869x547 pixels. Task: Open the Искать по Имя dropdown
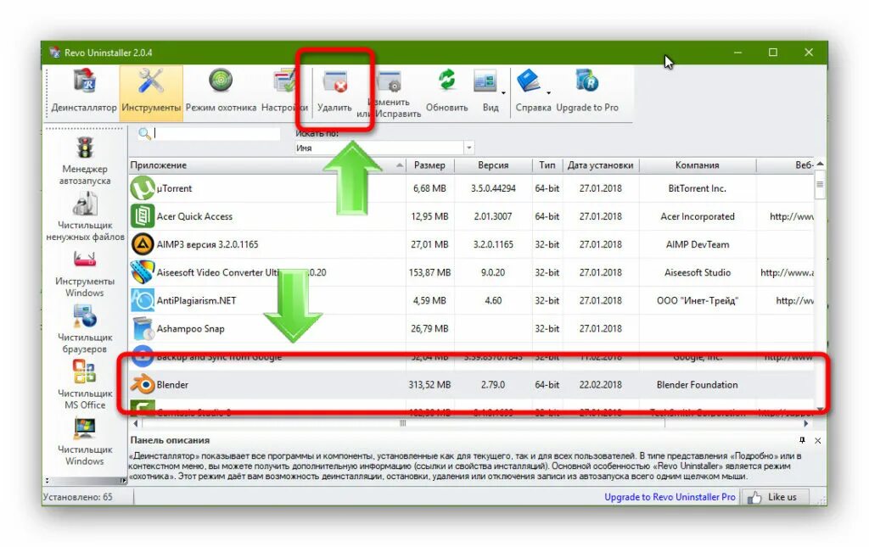coord(468,148)
